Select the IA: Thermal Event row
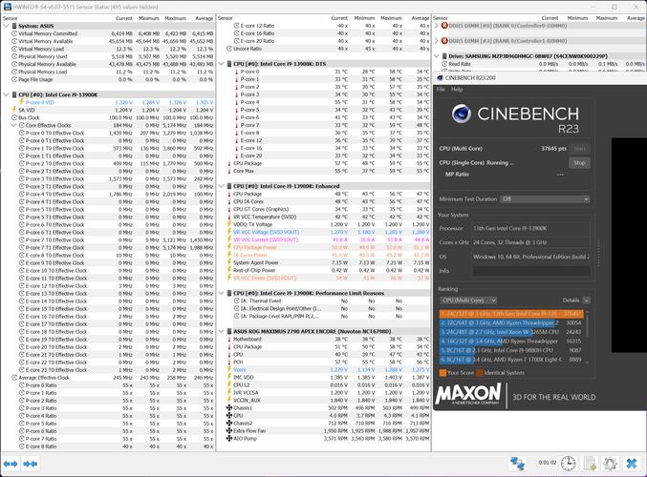This screenshot has height=477, width=647. (325, 301)
